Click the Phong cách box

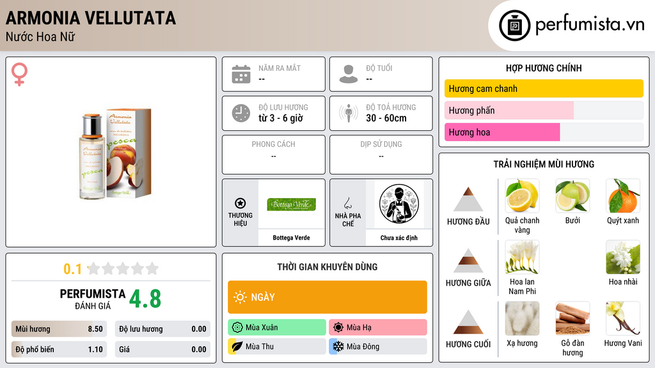(274, 155)
